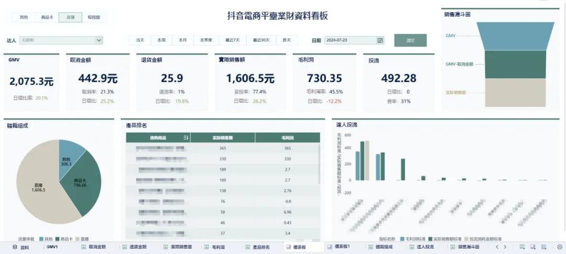
Task: Click the third add-sheet icon in the bottom-right toolbar
Action: point(544,247)
